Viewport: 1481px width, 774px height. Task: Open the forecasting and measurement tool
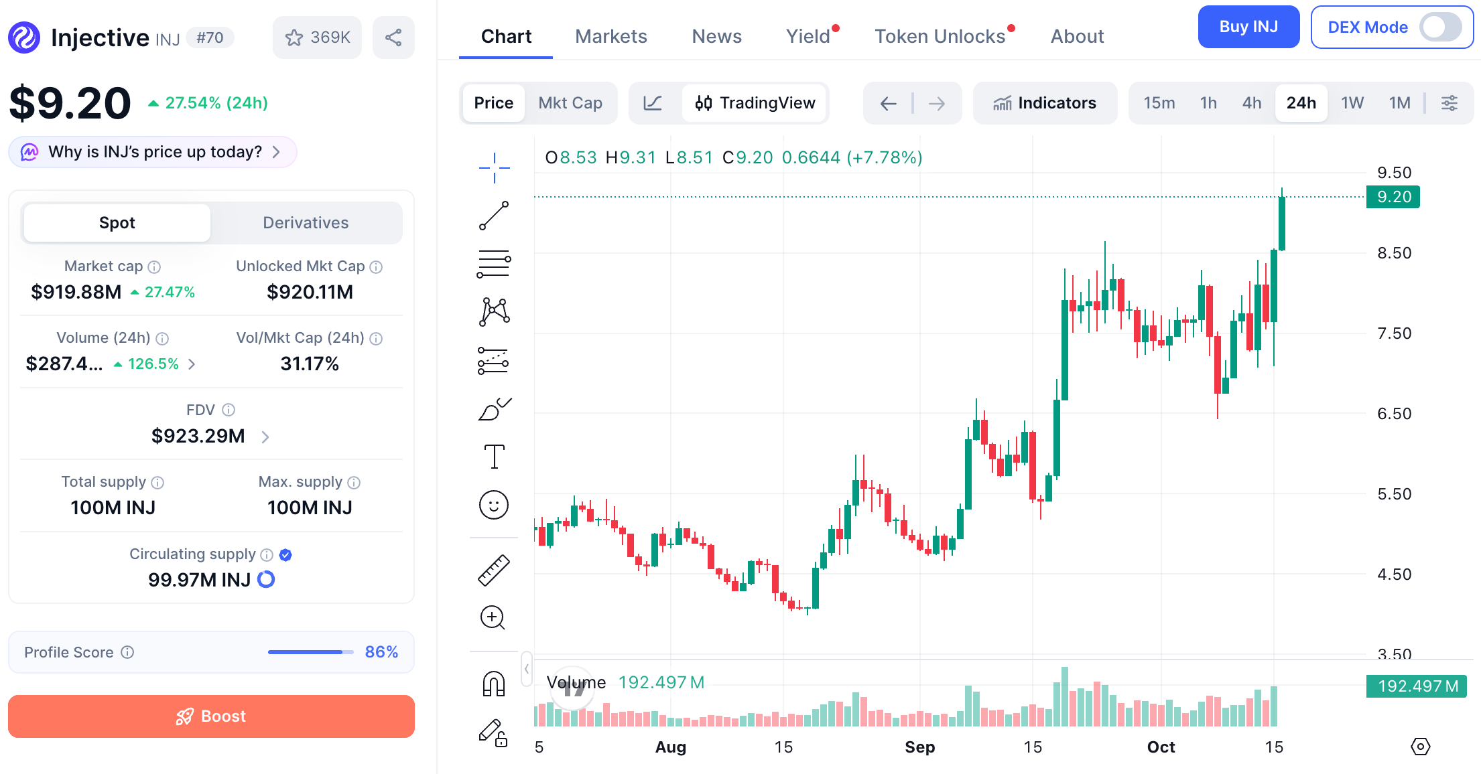tap(494, 360)
